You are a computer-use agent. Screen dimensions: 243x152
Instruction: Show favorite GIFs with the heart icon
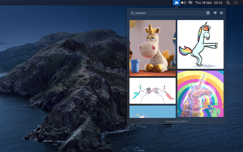[215, 13]
